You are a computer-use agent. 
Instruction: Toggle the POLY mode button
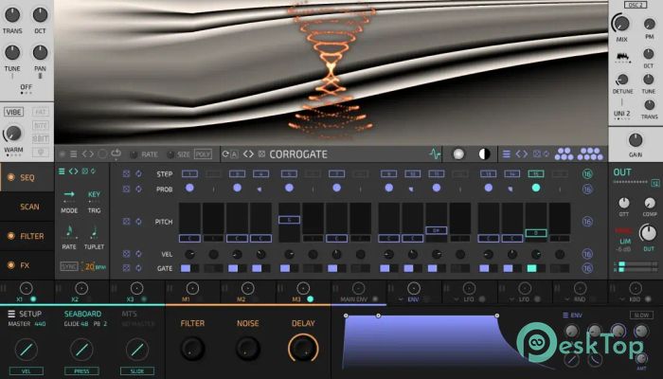tap(203, 153)
